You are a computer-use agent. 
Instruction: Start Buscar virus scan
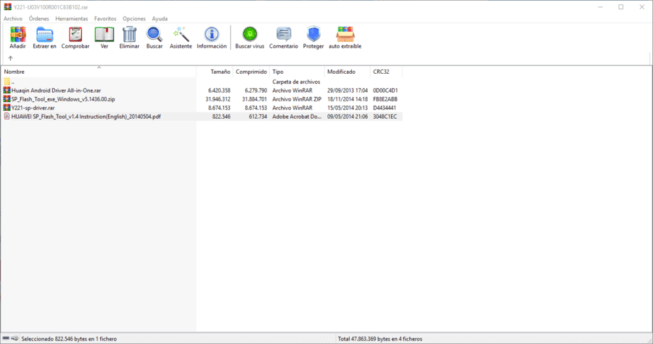(x=250, y=38)
